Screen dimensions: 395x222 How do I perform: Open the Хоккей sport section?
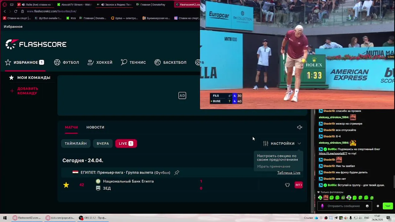coord(100,62)
